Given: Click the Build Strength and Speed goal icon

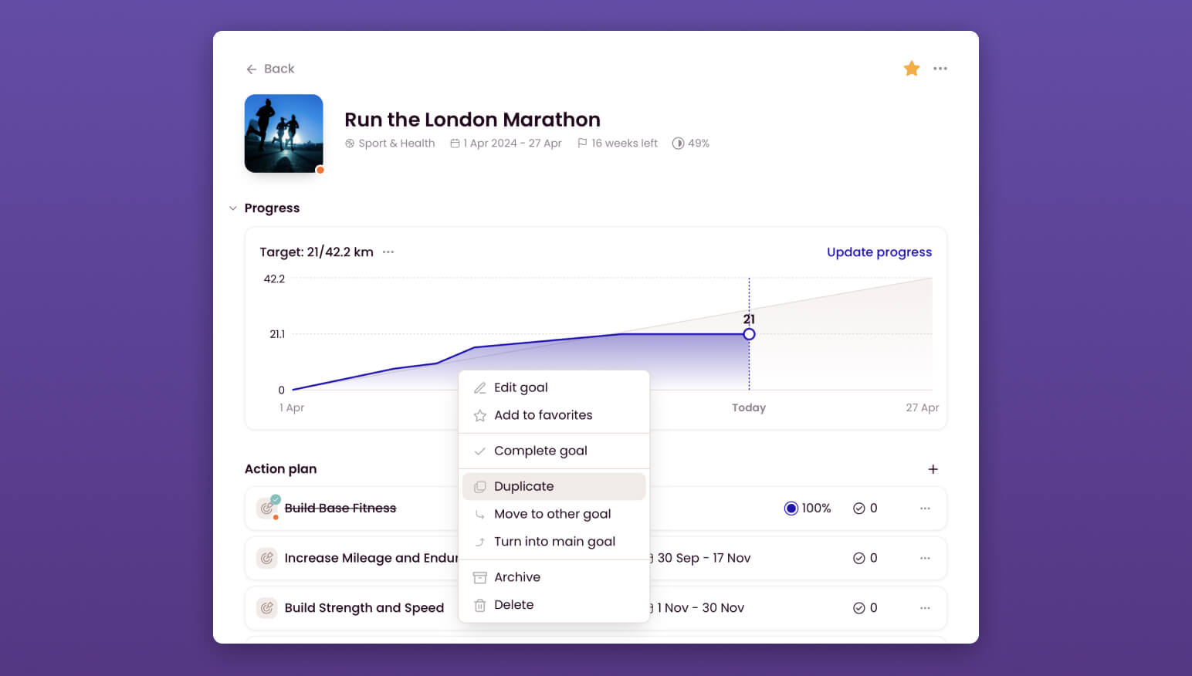Looking at the screenshot, I should (267, 608).
